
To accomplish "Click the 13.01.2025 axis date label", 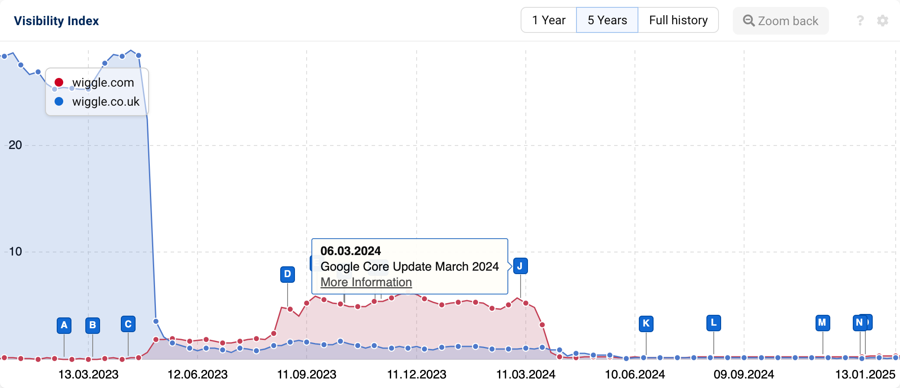I will (865, 374).
